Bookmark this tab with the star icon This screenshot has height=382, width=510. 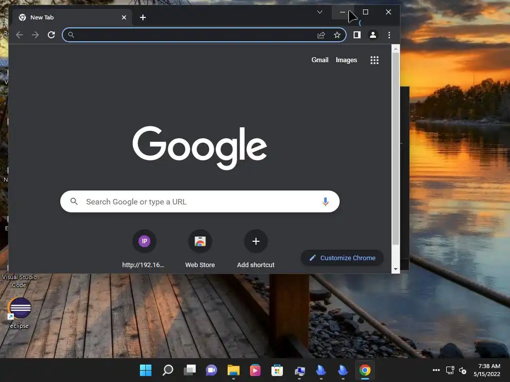(x=337, y=35)
